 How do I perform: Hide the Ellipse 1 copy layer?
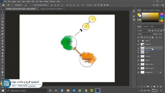point(138,64)
